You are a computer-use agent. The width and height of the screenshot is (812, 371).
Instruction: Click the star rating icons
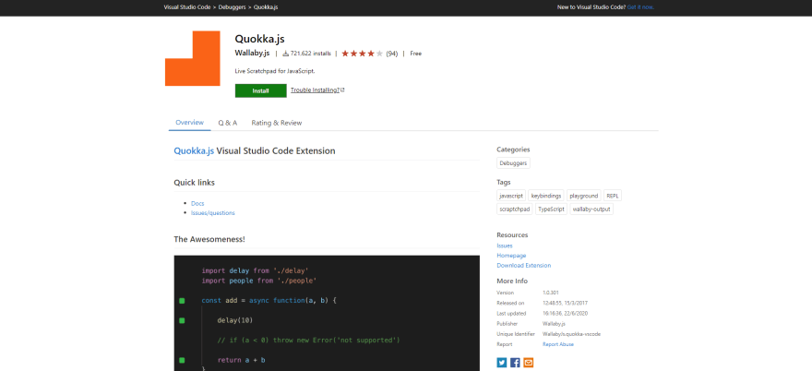pos(363,54)
